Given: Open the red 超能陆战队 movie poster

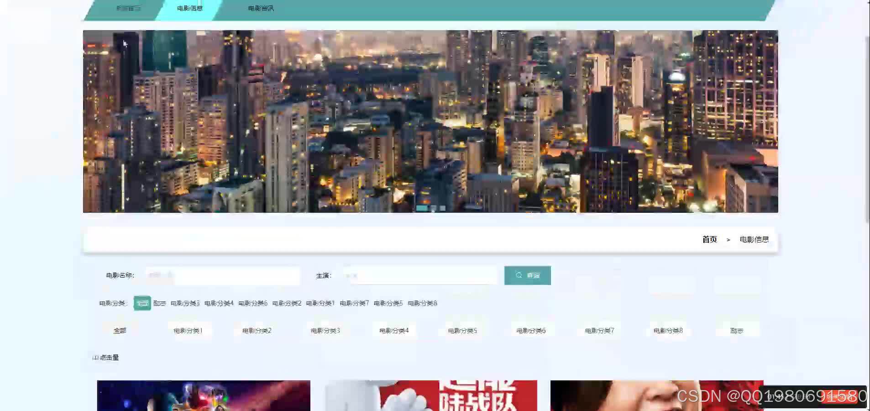Looking at the screenshot, I should pos(430,395).
